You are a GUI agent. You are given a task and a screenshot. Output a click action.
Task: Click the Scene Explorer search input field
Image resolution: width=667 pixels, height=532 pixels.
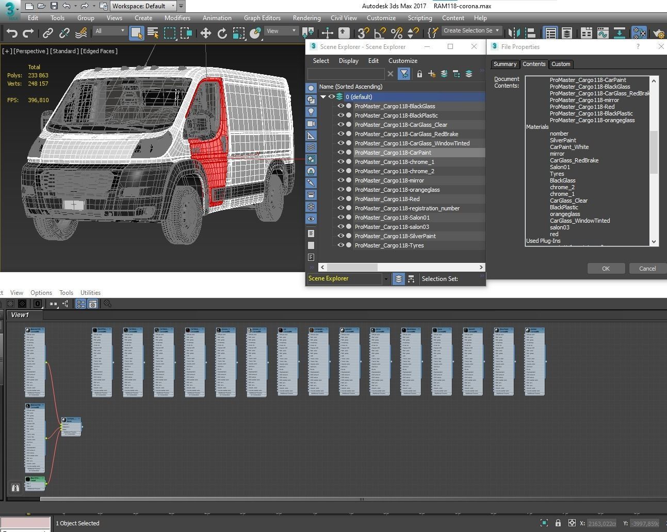point(346,74)
